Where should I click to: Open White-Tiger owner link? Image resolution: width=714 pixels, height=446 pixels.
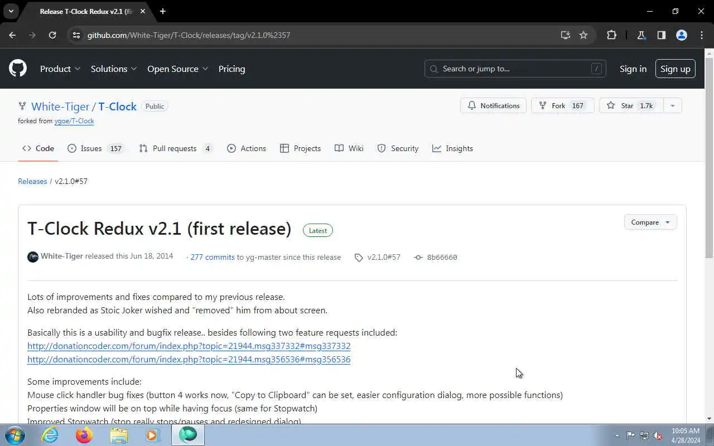pos(60,106)
